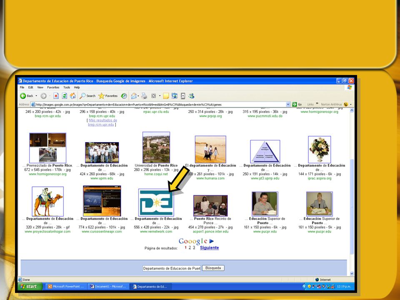Screen dimensions: 400x300
Task: Click the Messenger people icon
Action: click(x=192, y=96)
